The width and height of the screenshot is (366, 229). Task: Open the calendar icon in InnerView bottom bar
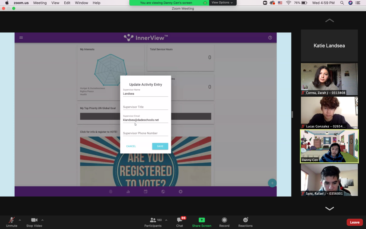[146, 192]
